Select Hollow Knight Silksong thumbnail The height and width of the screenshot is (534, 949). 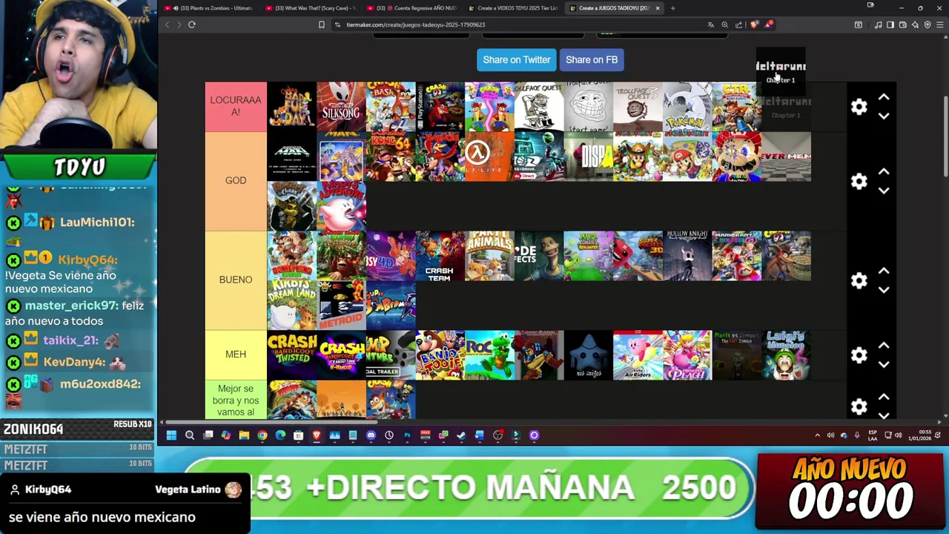(x=341, y=107)
